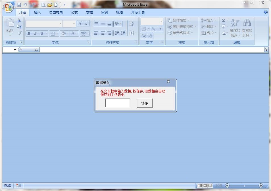
Task: Click the AutoSum sigma icon
Action: (x=224, y=20)
